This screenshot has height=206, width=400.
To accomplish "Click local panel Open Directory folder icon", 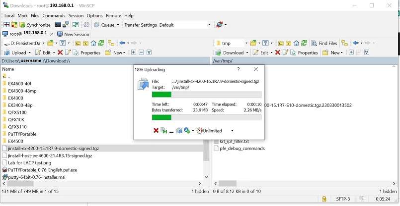I will click(50, 43).
